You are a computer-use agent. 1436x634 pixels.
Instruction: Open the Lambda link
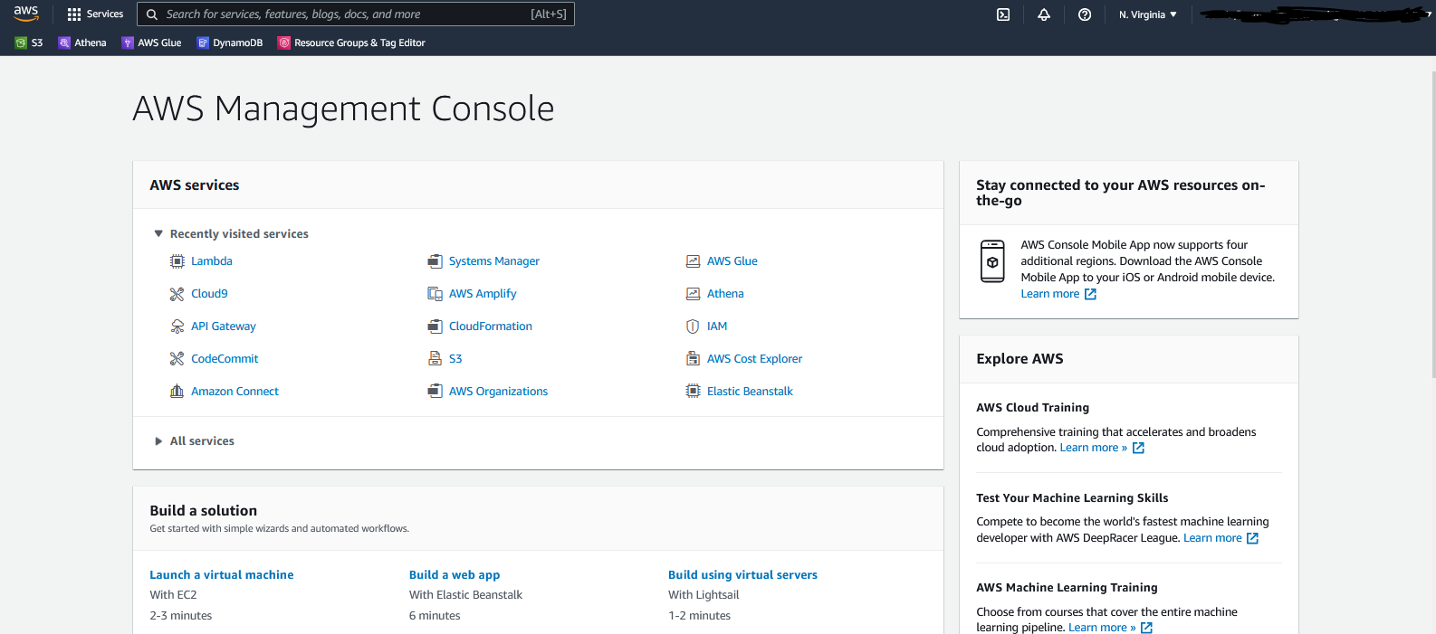pyautogui.click(x=212, y=261)
